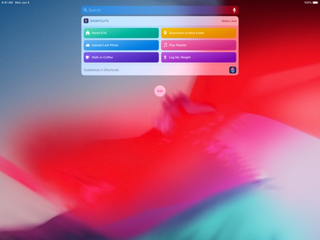Run the Upload Last Photo shortcut

coord(121,45)
